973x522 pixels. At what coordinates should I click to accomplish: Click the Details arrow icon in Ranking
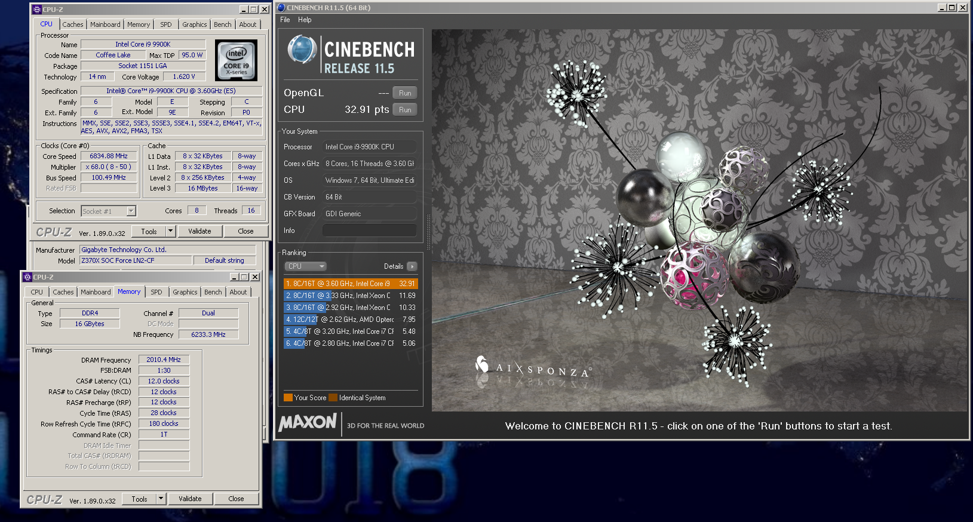(412, 266)
